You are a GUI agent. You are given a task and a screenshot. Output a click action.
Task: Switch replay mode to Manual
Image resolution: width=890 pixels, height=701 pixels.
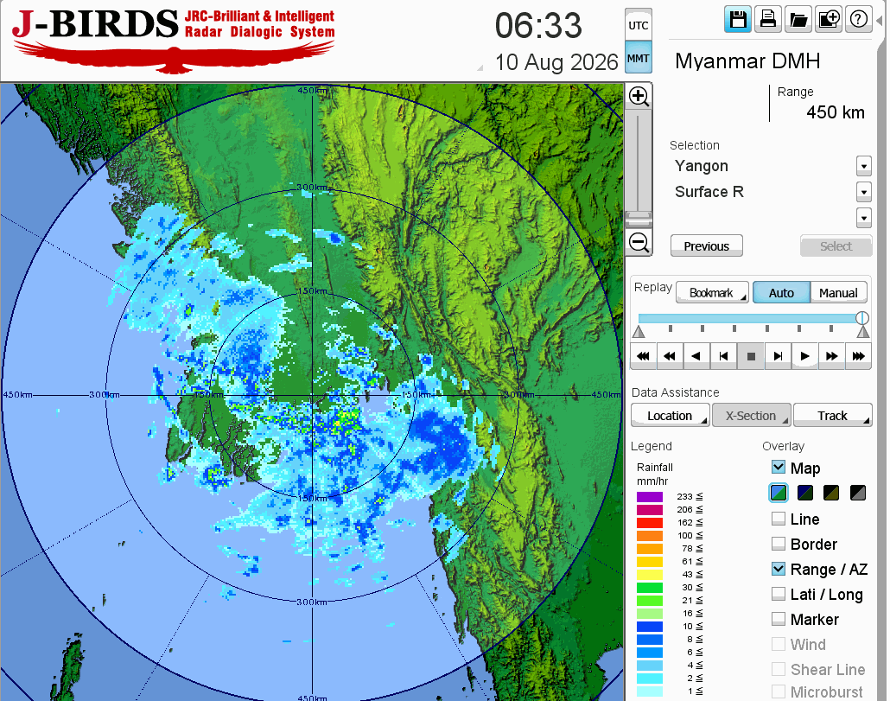click(x=838, y=292)
